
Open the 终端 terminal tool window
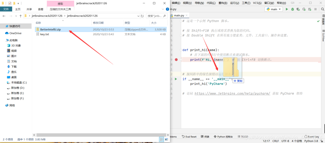[205, 137]
